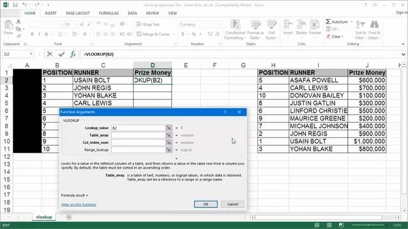Click OK in Function Arguments dialog
The height and width of the screenshot is (229, 408).
[x=206, y=204]
